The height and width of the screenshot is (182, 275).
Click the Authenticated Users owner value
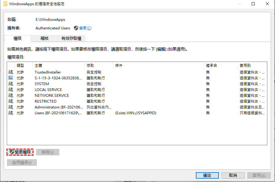tap(52, 28)
